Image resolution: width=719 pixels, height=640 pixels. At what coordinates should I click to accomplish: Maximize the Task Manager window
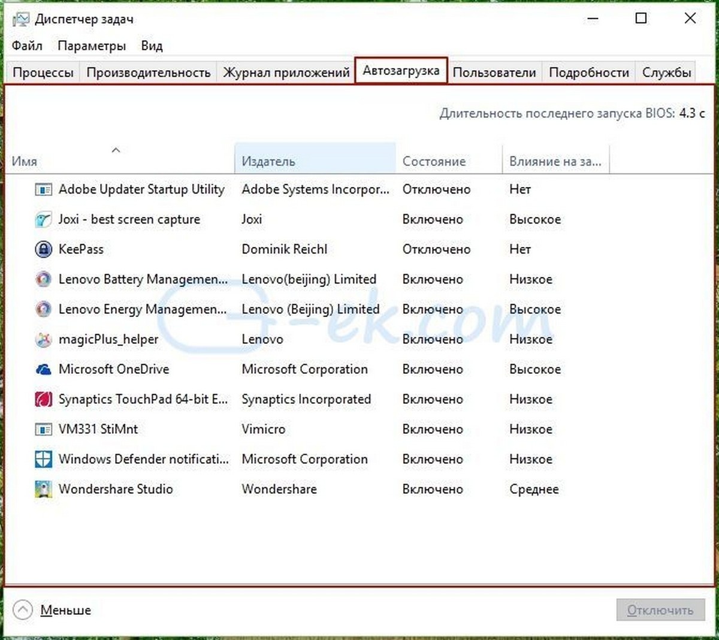point(641,19)
